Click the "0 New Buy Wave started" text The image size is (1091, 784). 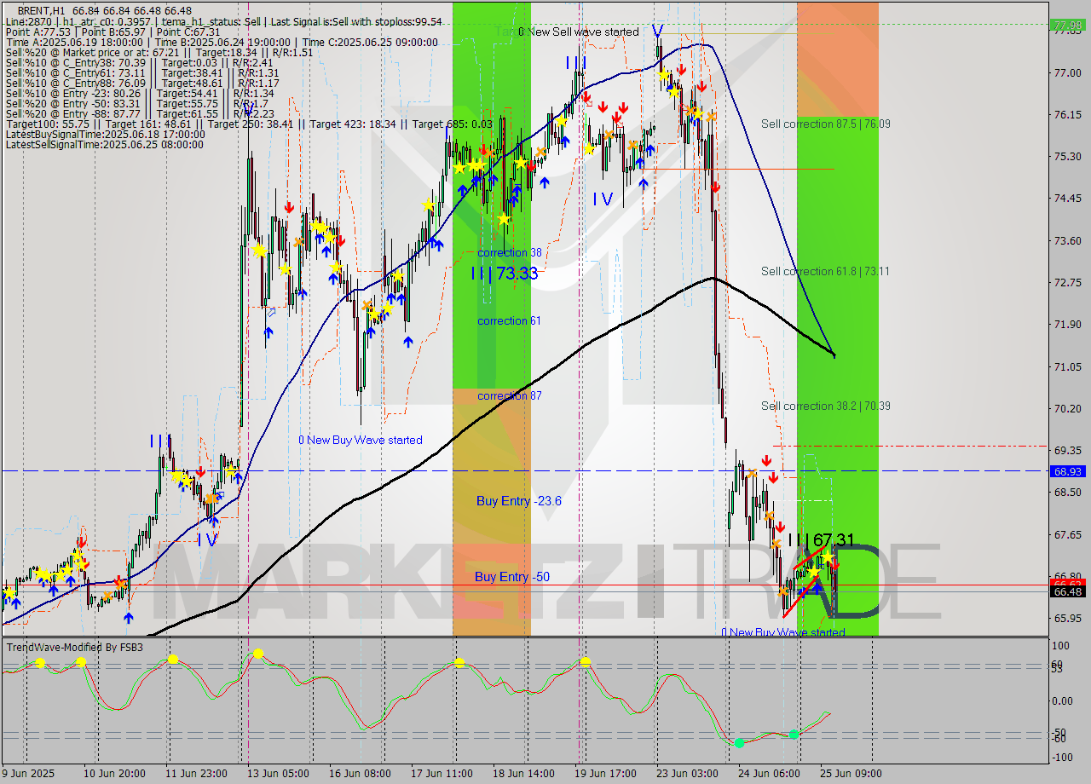click(x=361, y=440)
